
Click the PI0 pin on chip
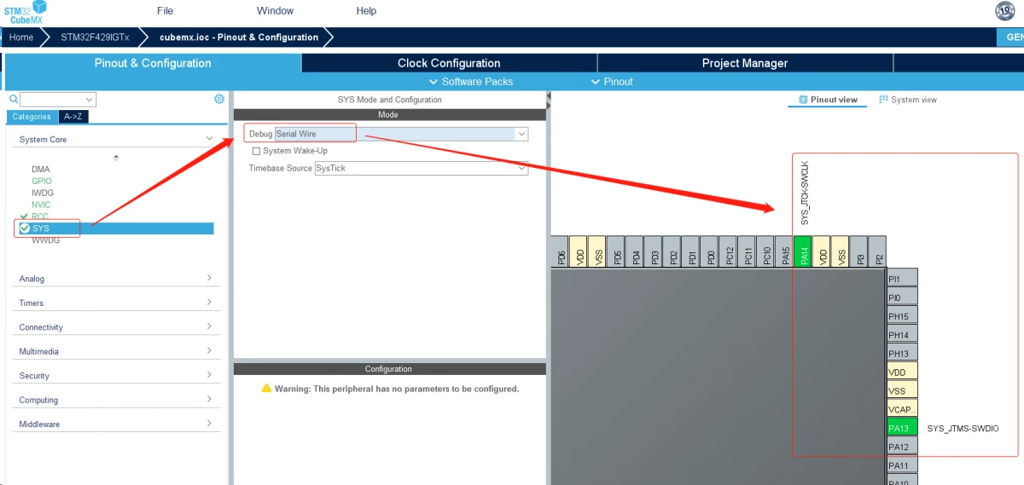click(x=902, y=297)
